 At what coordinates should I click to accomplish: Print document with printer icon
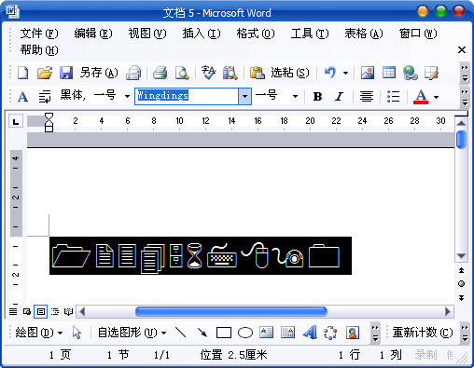160,73
